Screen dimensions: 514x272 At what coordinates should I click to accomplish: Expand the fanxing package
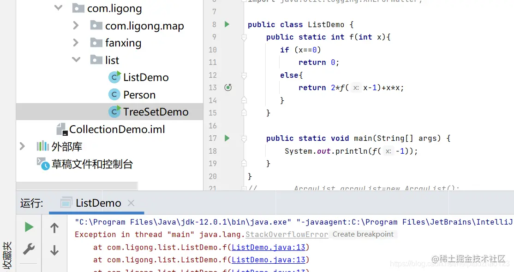tap(76, 42)
